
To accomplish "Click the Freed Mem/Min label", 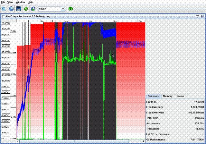I will point(155,113).
